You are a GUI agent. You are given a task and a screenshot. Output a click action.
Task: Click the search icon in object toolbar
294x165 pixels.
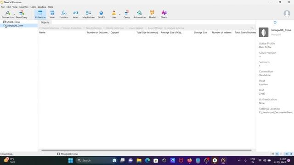coord(252,28)
